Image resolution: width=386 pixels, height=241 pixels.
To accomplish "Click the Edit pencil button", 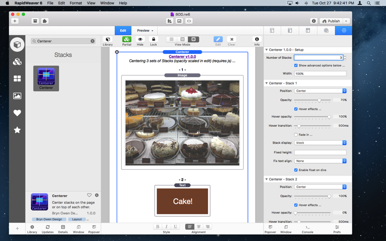I will tap(218, 41).
